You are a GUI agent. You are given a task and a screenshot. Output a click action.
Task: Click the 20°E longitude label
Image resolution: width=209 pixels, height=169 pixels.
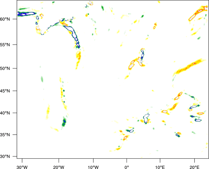(194, 167)
